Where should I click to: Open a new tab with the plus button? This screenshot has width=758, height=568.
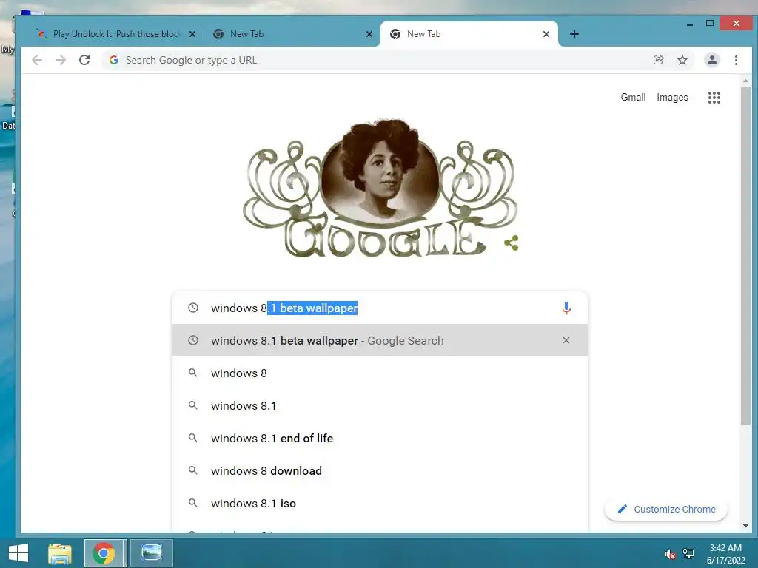[574, 34]
